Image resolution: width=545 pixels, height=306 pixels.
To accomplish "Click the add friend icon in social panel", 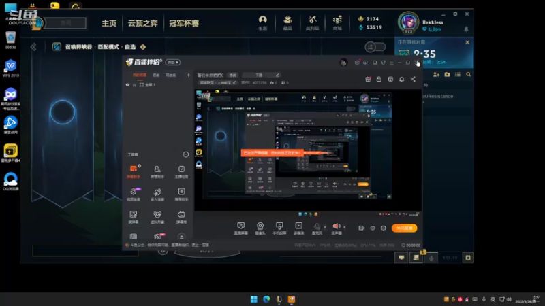I will 436,74.
